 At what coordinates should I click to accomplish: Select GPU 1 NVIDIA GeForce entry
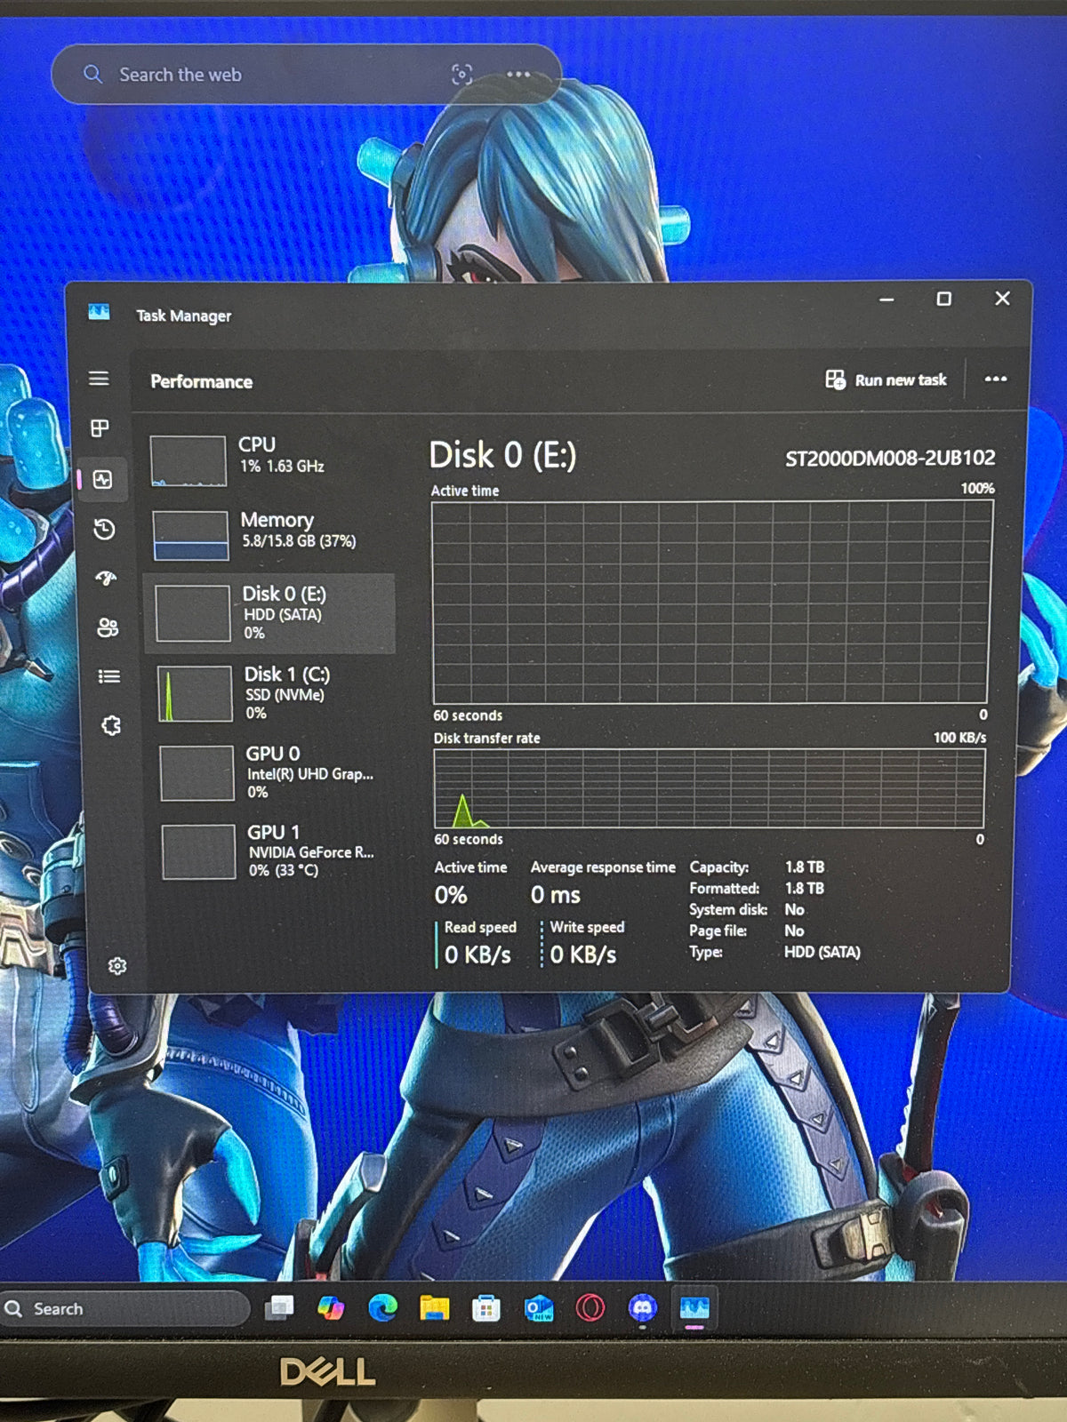coord(276,851)
